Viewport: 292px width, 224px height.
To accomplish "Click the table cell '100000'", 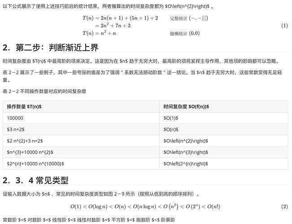I will click(81, 118).
